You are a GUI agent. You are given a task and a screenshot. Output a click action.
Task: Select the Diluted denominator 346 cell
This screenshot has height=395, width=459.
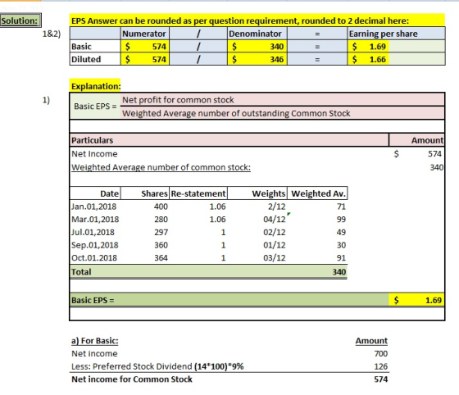257,59
